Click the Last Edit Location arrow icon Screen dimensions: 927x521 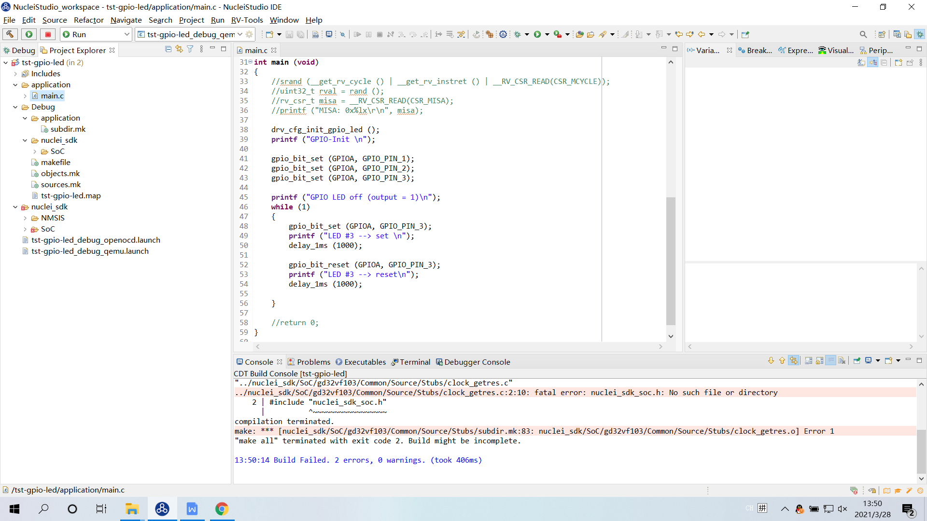(x=678, y=34)
